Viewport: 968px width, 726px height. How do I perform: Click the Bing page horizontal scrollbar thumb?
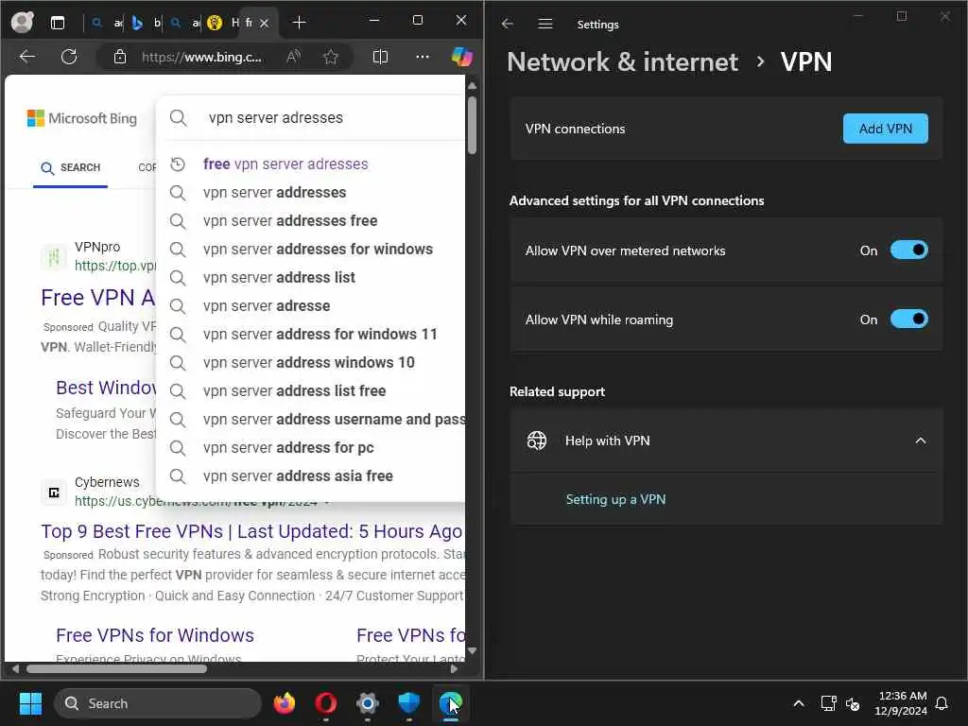(x=116, y=668)
